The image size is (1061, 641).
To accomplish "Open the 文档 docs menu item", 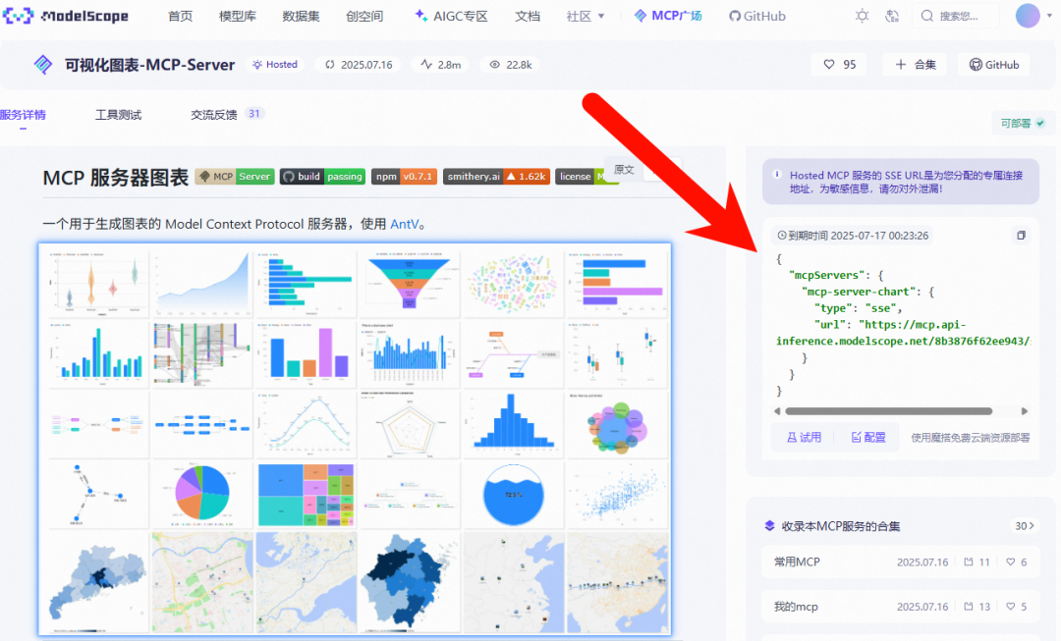I will click(528, 17).
